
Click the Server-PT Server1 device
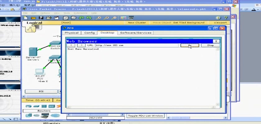point(33,52)
